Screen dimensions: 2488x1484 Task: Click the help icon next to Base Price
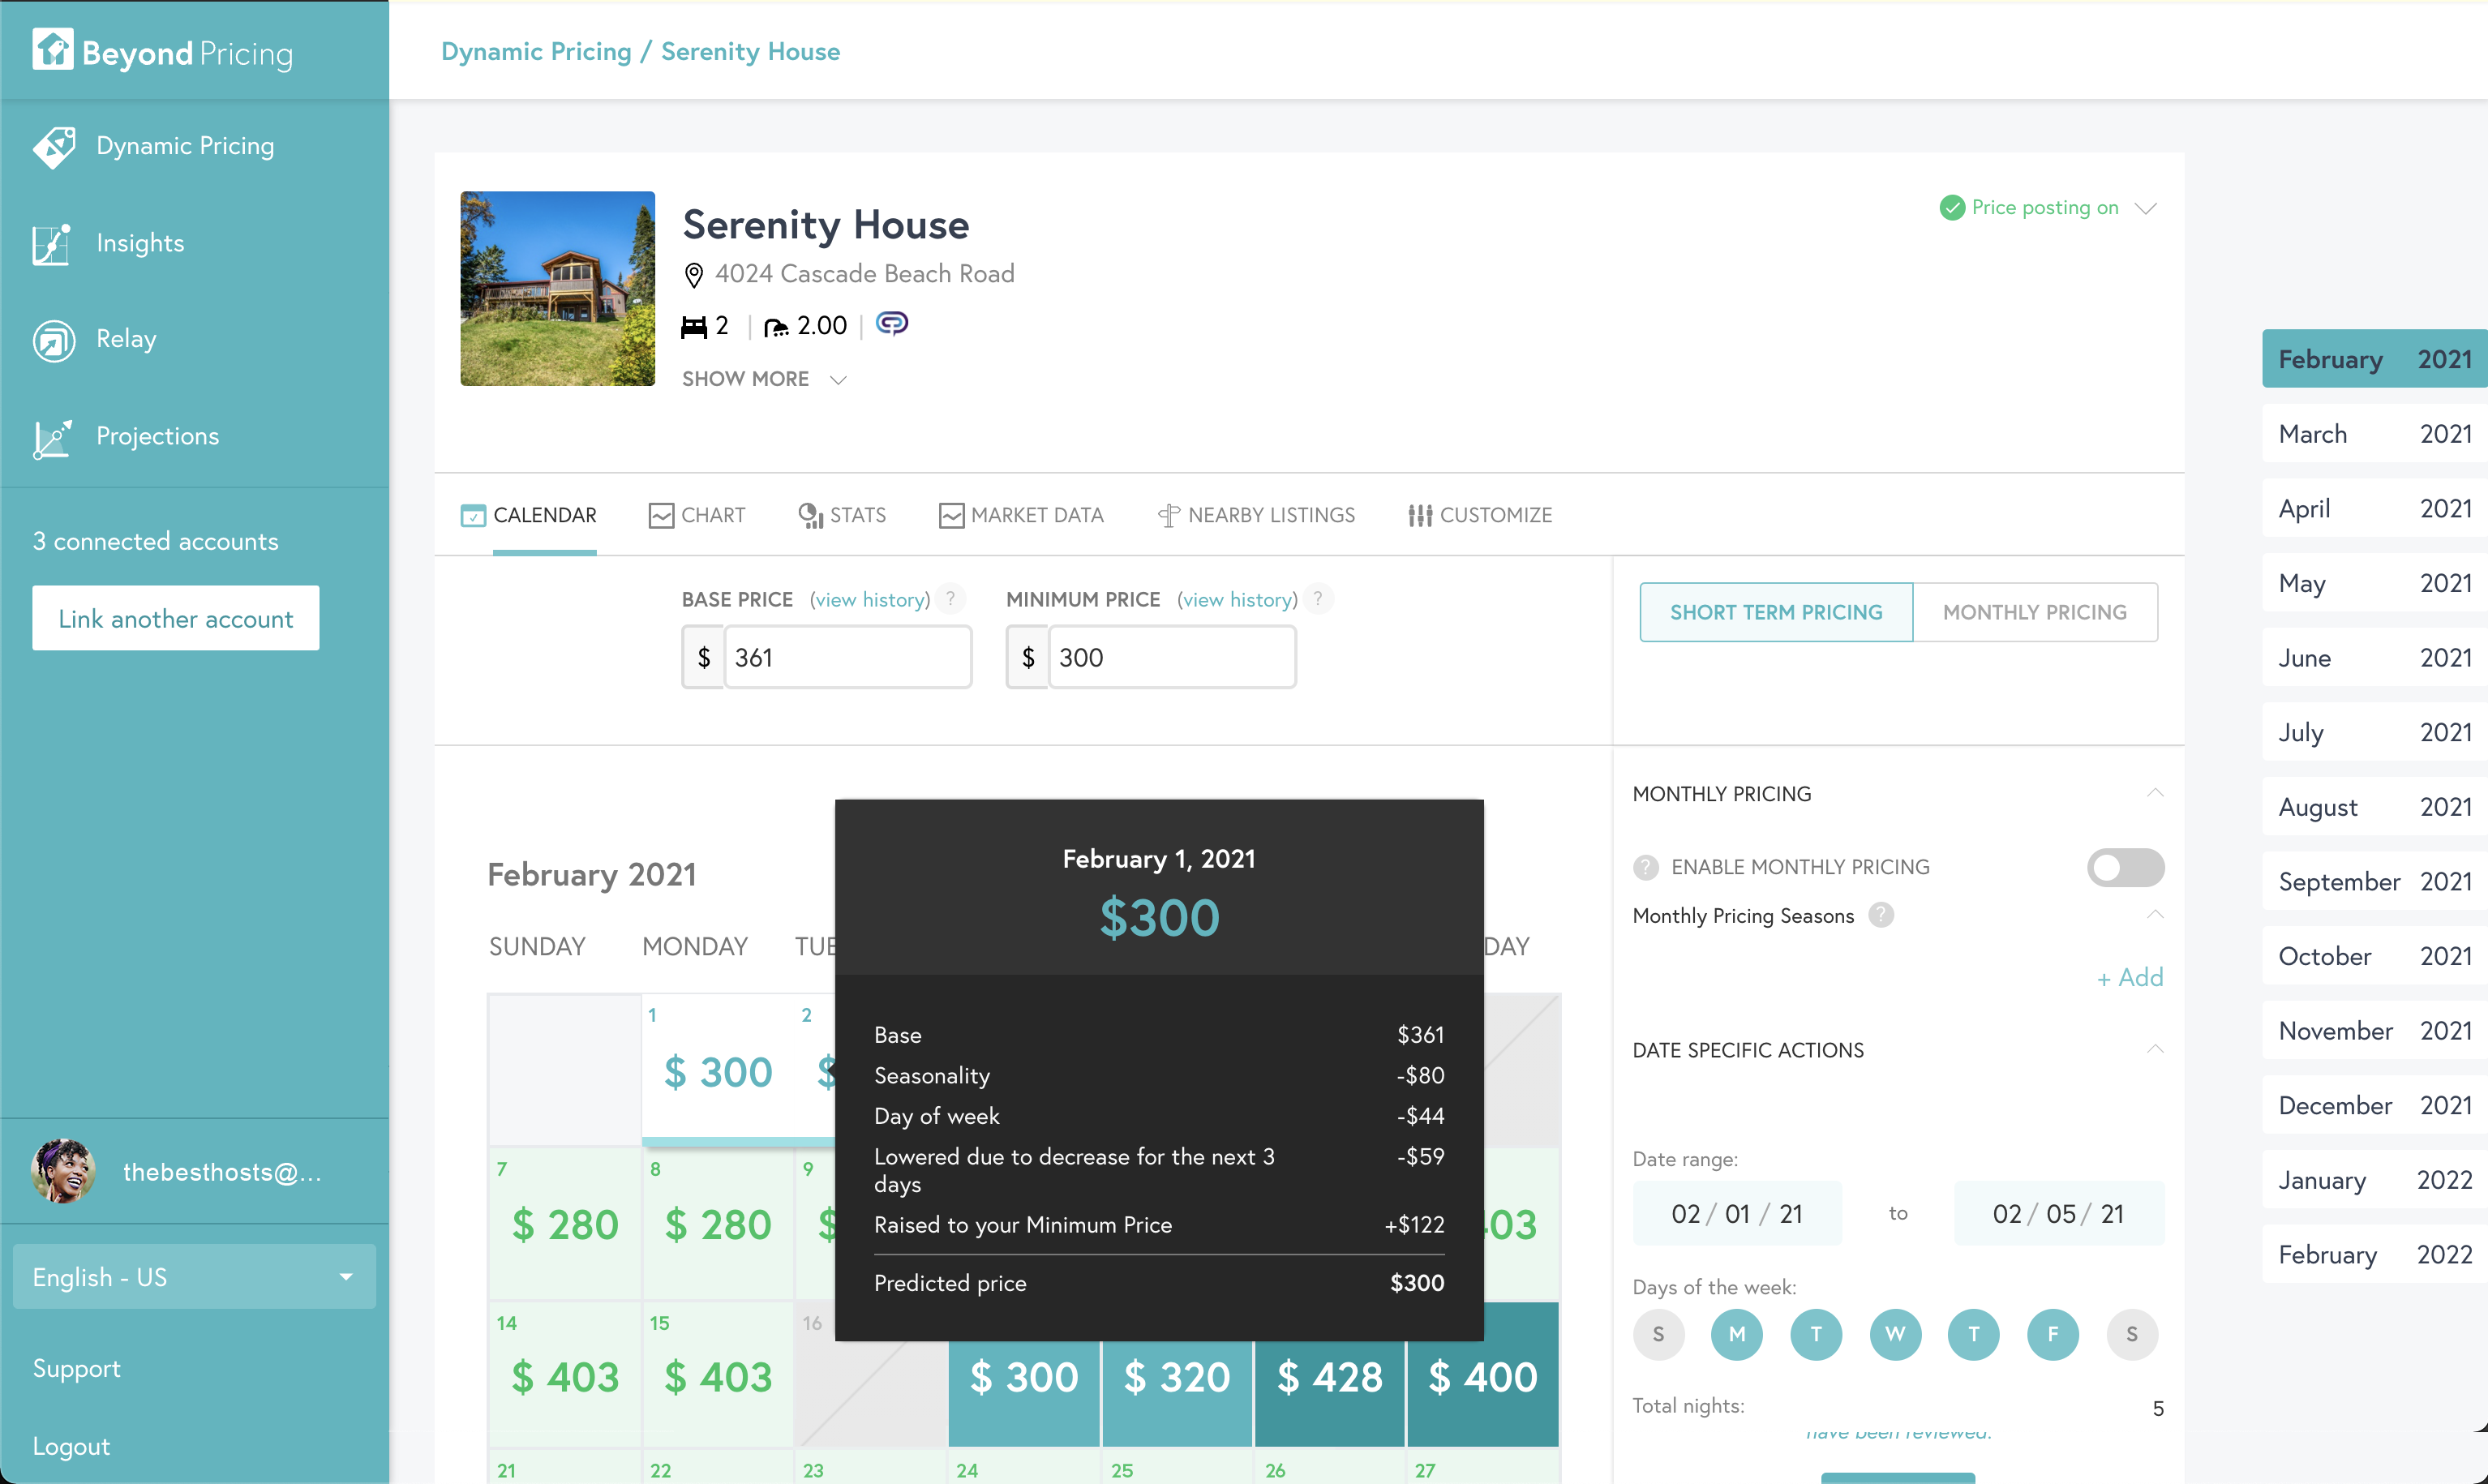[950, 599]
